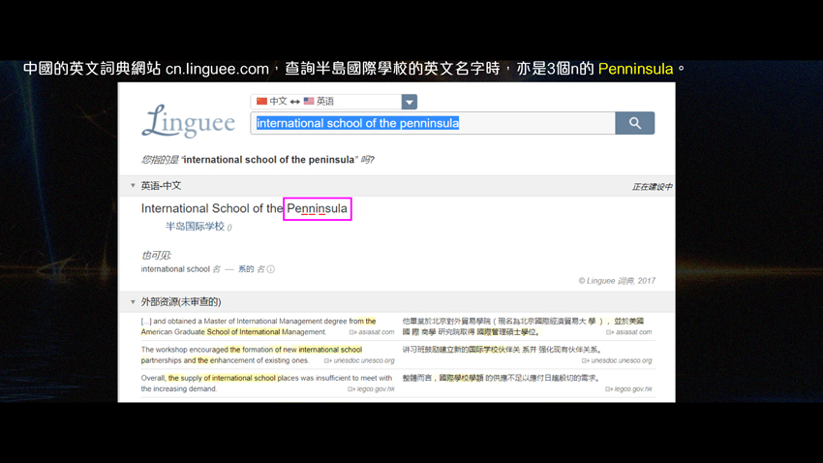Open unesdoc.unesco.org source link beside the Chinese sentence
Viewport: 823px width, 463px height.
pos(617,360)
